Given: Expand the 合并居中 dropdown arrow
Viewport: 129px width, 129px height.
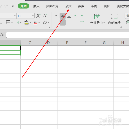Looking at the screenshot, I should [x=104, y=23].
